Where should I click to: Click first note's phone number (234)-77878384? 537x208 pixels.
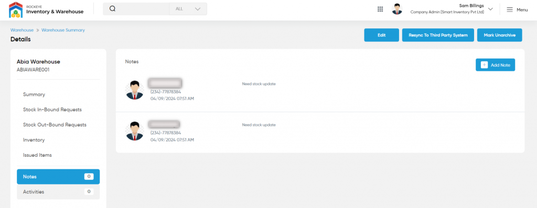click(166, 92)
